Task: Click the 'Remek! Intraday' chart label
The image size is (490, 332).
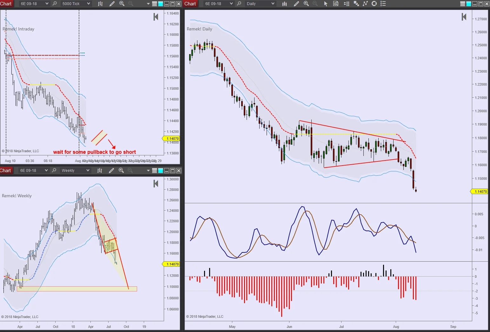Action: [x=18, y=29]
